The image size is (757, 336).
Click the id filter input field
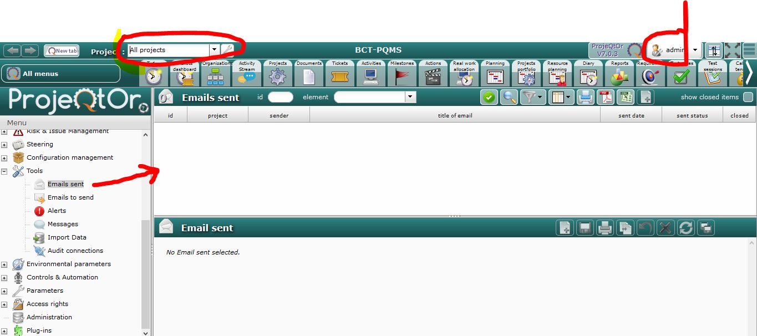pos(280,97)
